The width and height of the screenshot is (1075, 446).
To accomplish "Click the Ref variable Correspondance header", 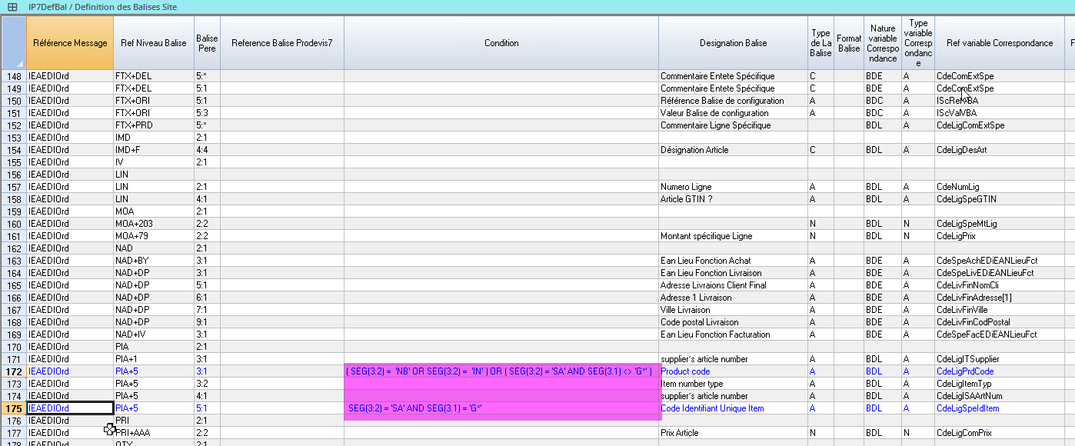I will (999, 43).
